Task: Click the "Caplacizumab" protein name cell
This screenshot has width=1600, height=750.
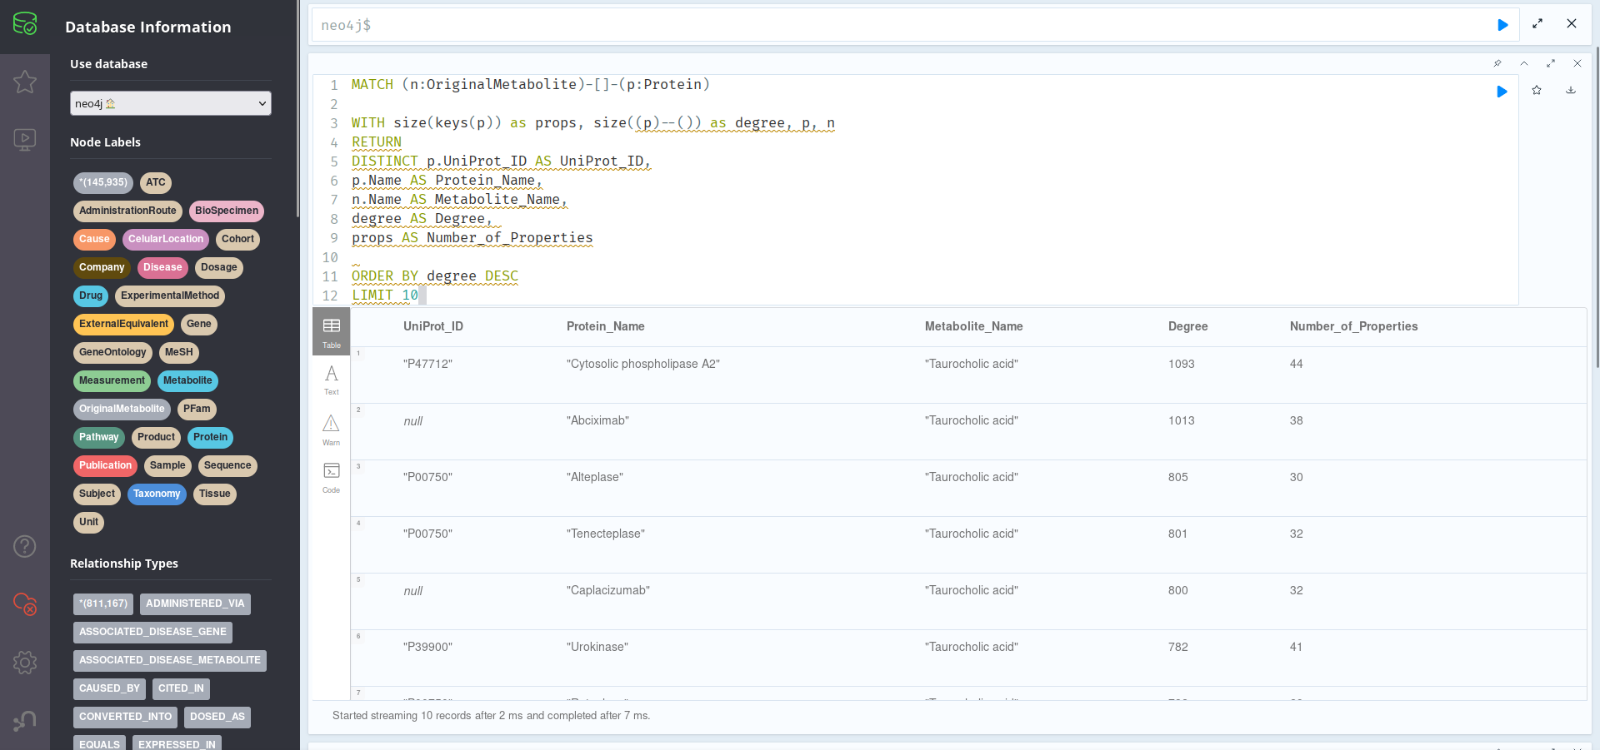Action: click(x=608, y=590)
